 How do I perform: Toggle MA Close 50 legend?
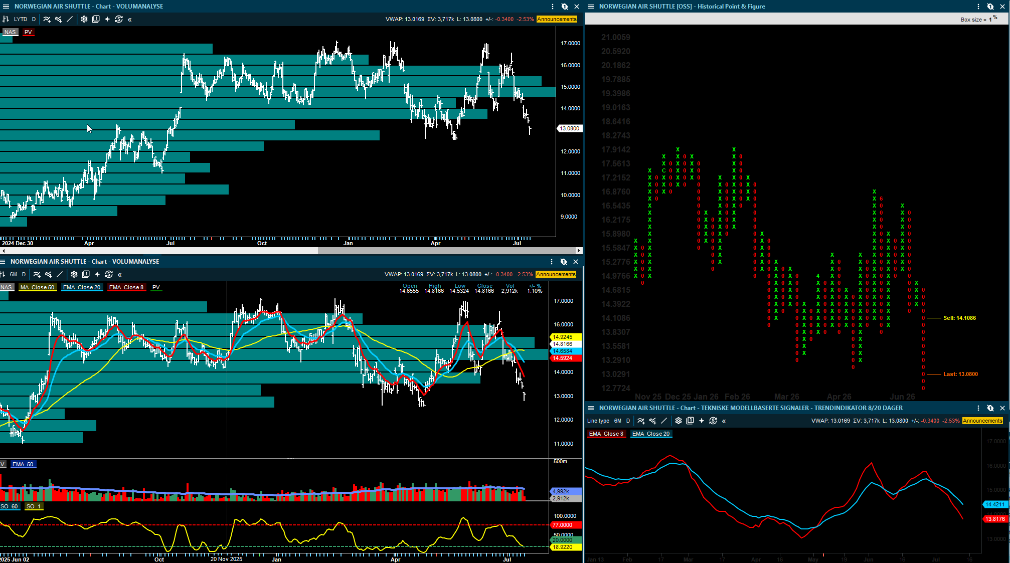pyautogui.click(x=38, y=287)
